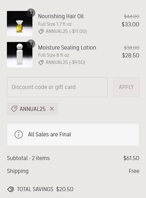Click the Lotion quantity badge
Image resolution: width=146 pixels, height=198 pixels.
tap(31, 44)
